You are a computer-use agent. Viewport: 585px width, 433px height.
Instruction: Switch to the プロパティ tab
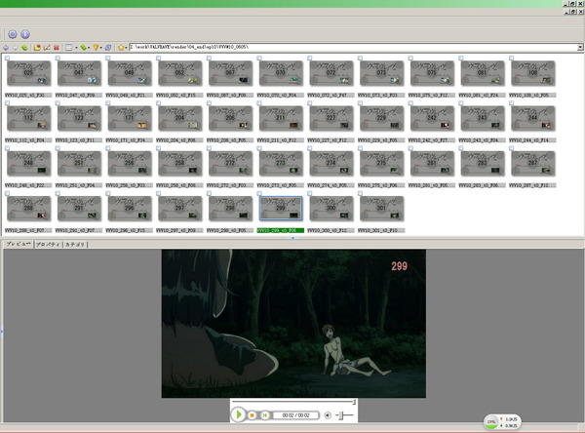48,245
